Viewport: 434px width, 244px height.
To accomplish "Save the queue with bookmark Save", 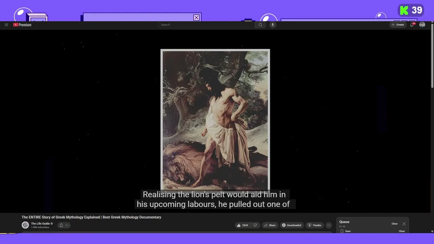I will pyautogui.click(x=346, y=231).
